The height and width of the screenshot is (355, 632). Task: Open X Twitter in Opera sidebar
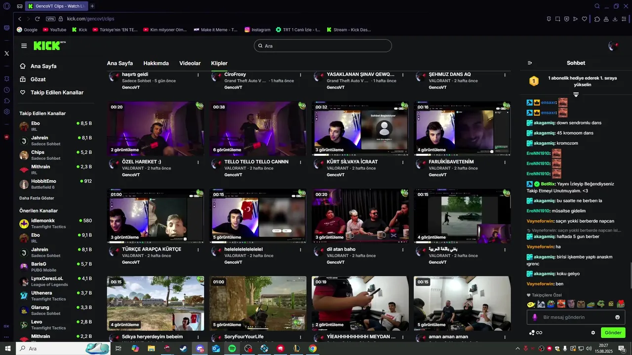tap(6, 53)
